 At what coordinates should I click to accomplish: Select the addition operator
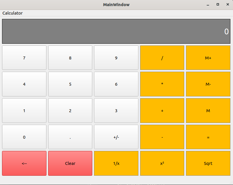tap(162, 111)
